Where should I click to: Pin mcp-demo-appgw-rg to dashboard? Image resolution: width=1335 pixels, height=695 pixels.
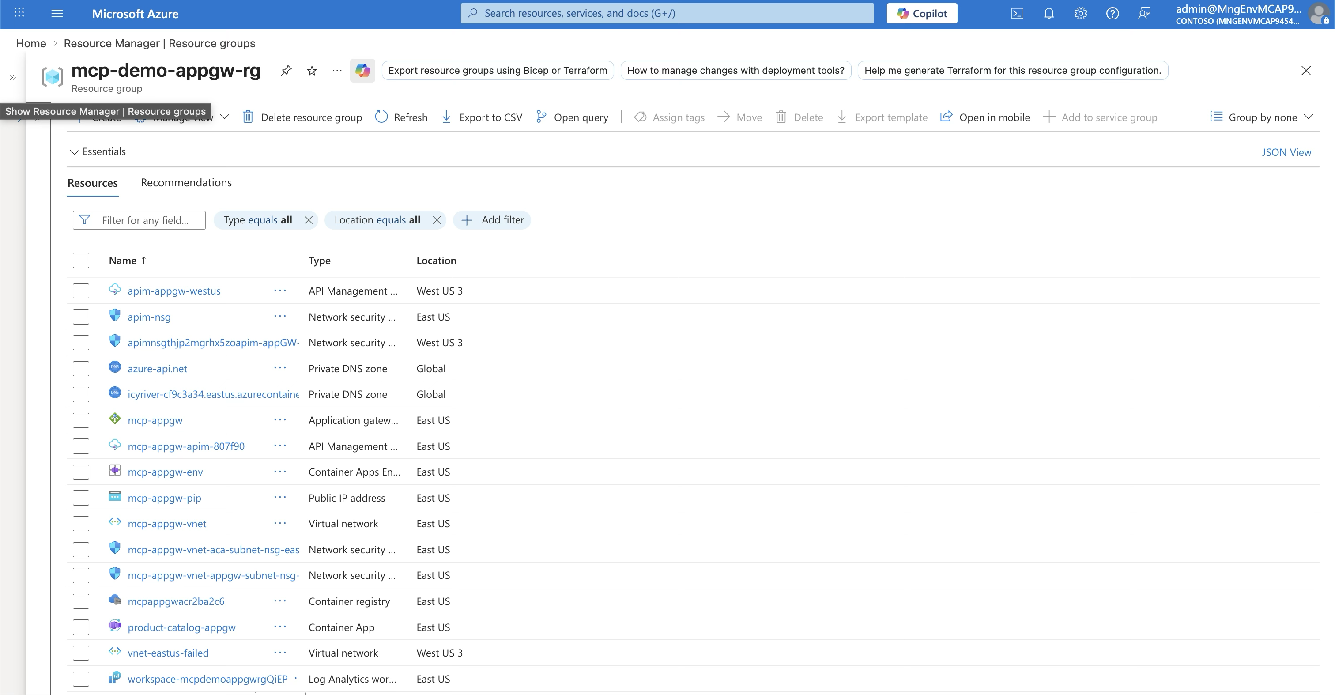pos(286,71)
